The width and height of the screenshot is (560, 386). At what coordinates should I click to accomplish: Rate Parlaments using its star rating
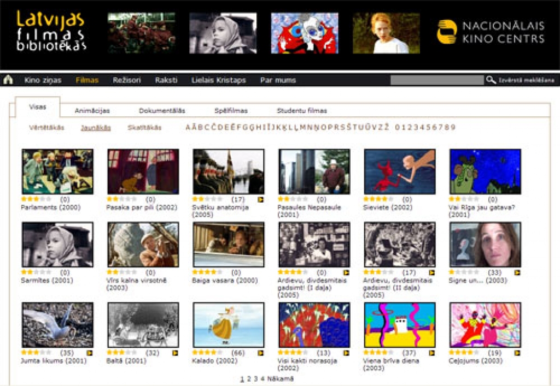click(36, 200)
